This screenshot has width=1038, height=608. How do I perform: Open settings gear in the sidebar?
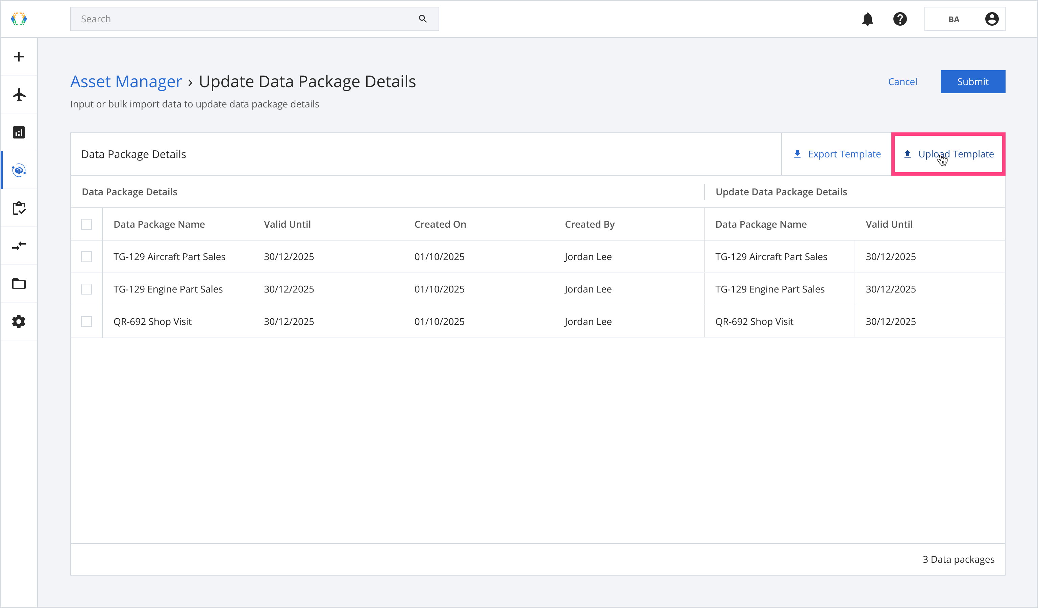coord(19,322)
